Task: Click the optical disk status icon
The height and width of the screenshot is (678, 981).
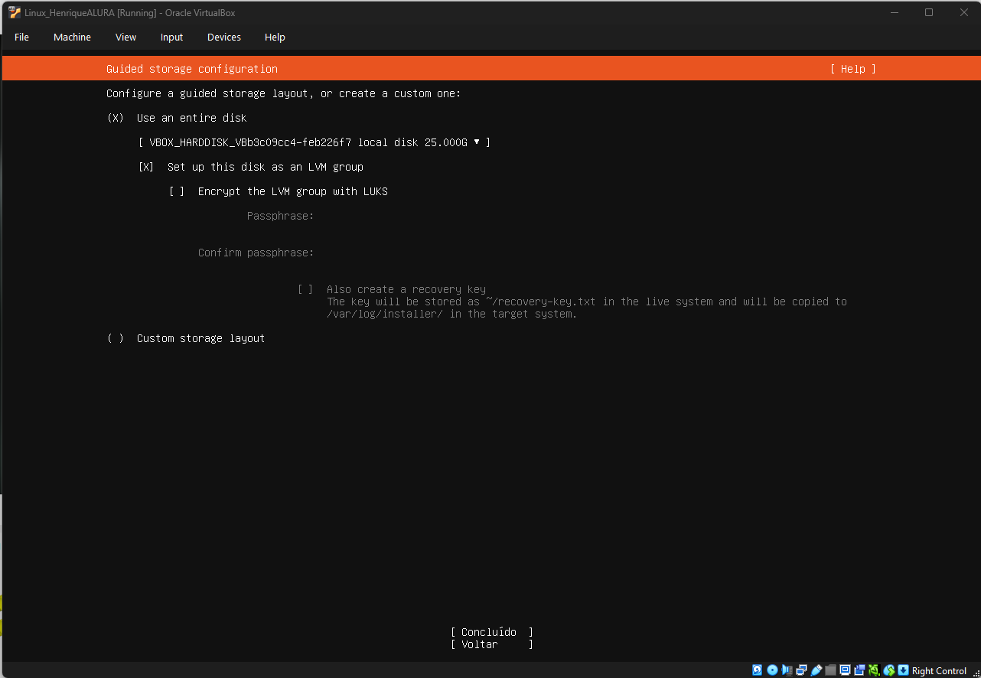Action: (772, 670)
